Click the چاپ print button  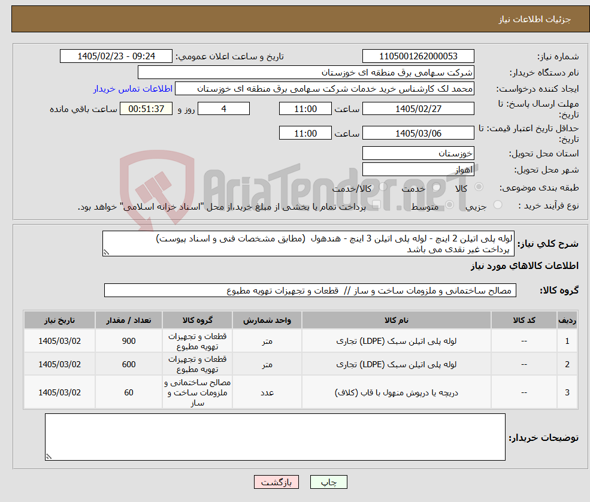tap(328, 482)
